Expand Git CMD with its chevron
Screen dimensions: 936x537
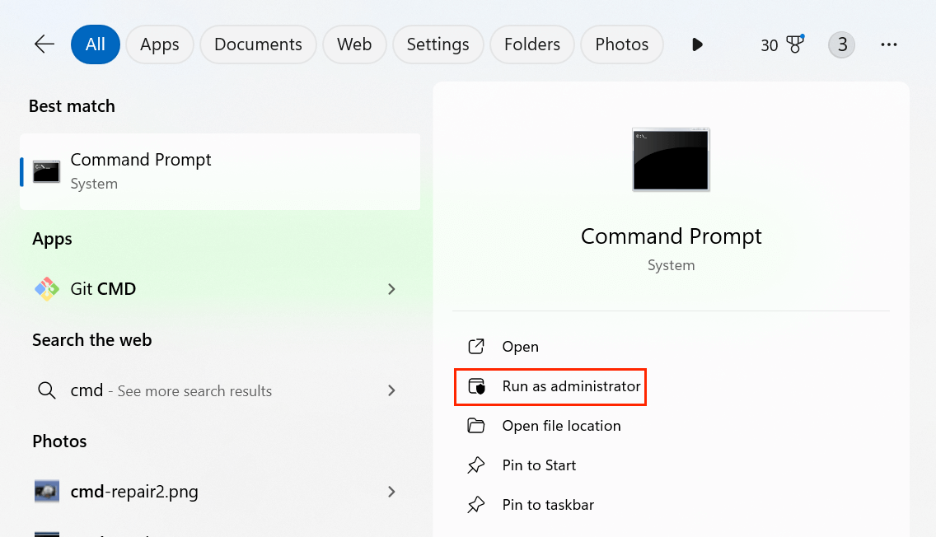391,289
